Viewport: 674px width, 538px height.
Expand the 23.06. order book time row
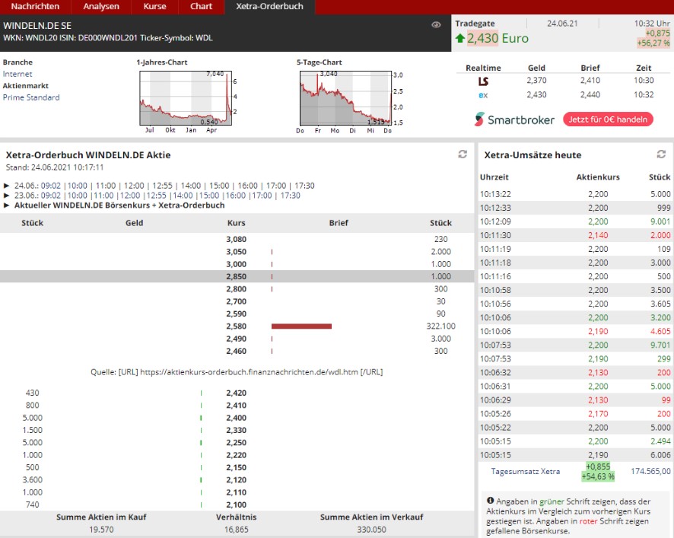(x=7, y=196)
